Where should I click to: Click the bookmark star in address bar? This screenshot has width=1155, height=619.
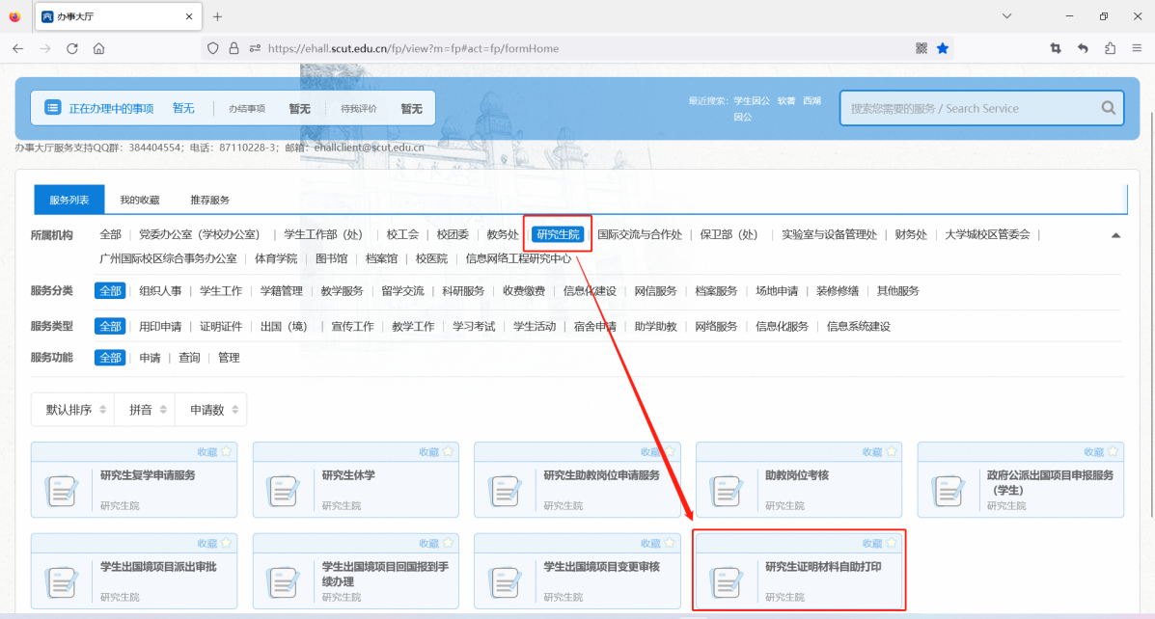(943, 48)
